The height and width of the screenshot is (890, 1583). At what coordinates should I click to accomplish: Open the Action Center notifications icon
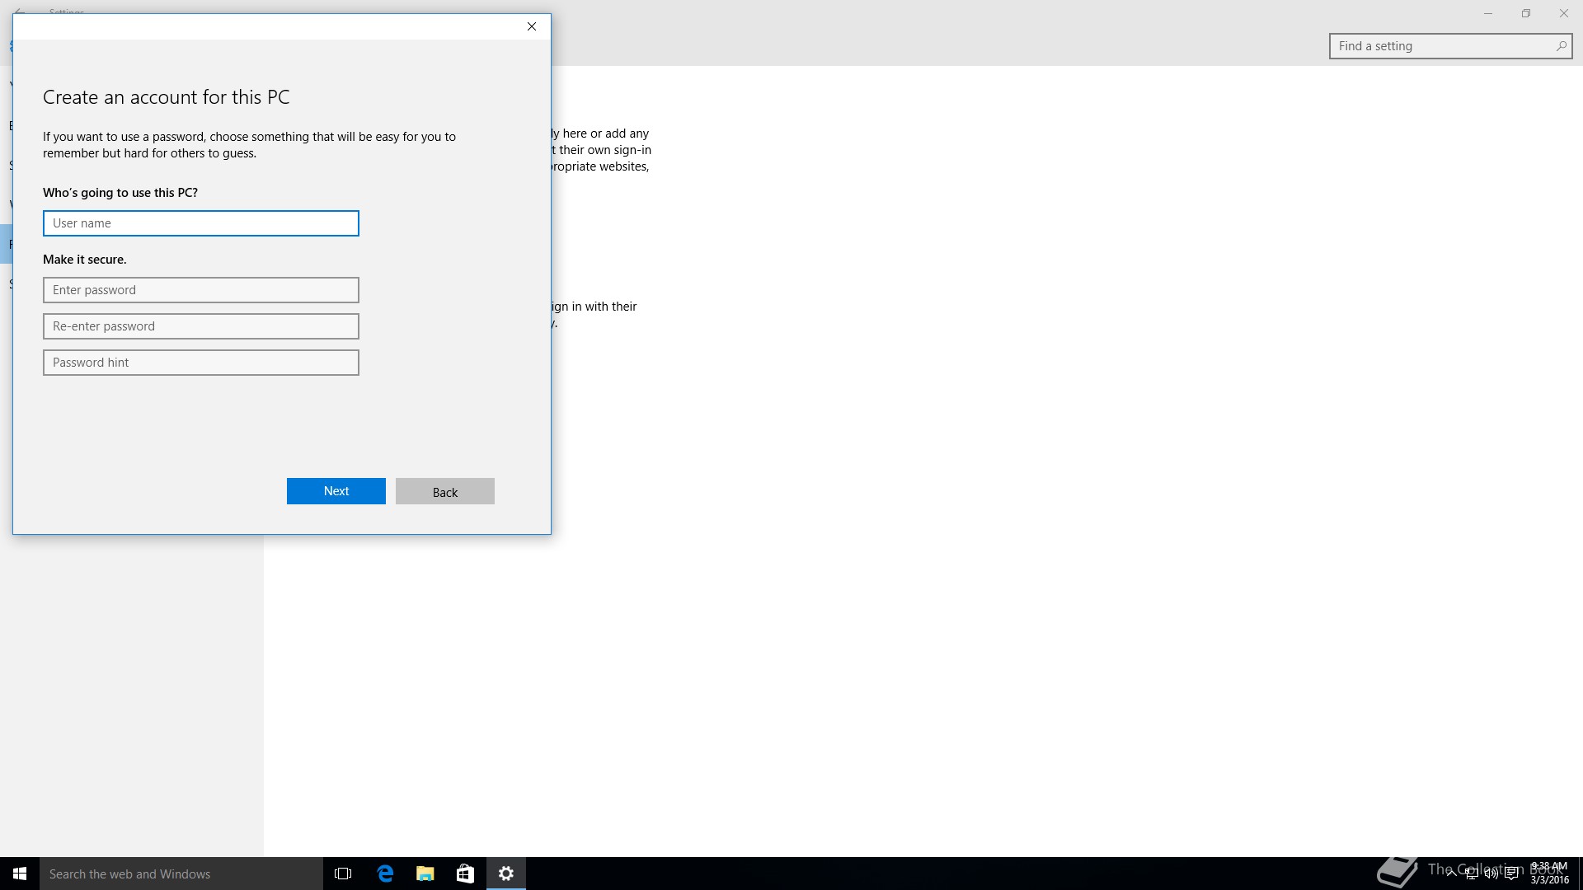tap(1511, 874)
